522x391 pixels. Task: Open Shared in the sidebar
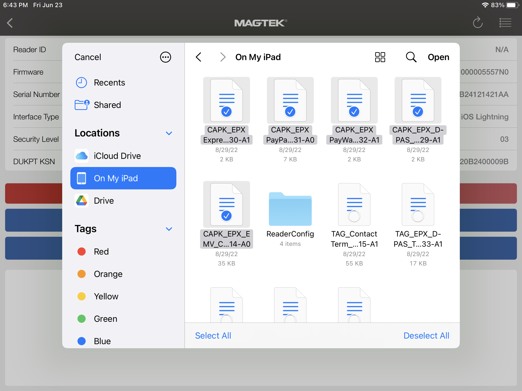tap(123, 105)
